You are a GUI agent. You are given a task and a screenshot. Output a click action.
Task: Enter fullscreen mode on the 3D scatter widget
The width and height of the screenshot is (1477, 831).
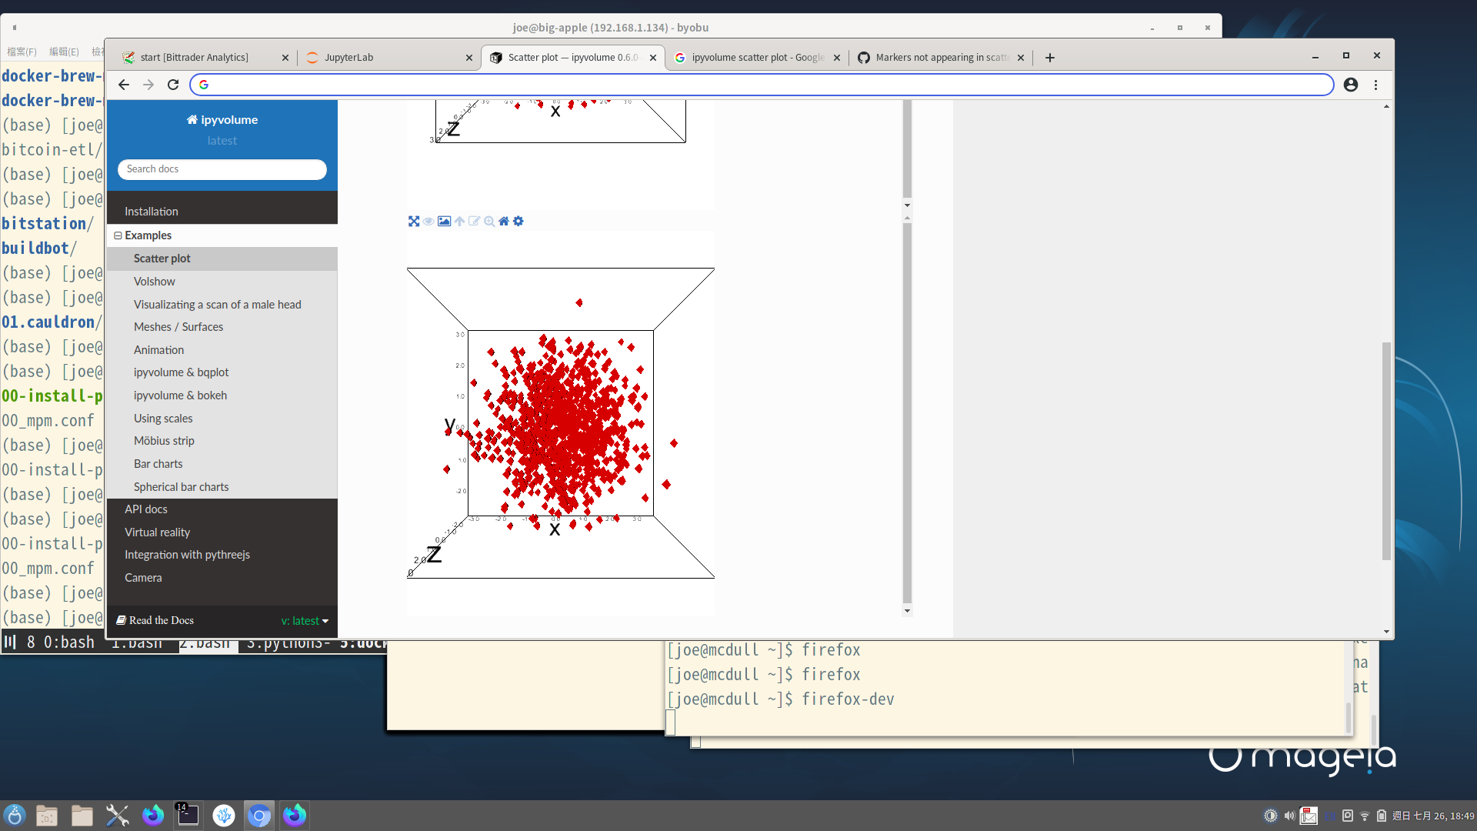414,221
